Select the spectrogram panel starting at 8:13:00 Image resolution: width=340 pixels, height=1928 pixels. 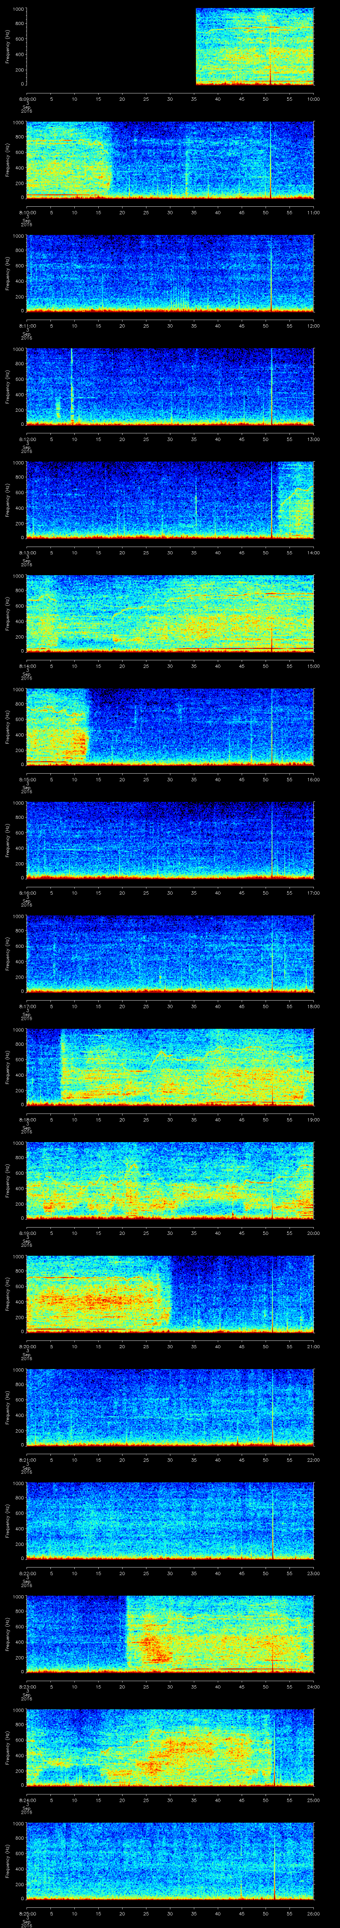(170, 500)
